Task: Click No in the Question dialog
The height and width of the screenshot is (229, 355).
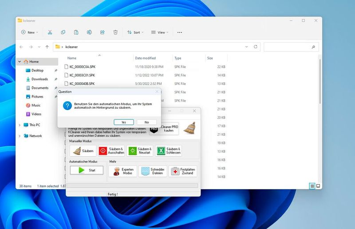Action: (x=147, y=122)
